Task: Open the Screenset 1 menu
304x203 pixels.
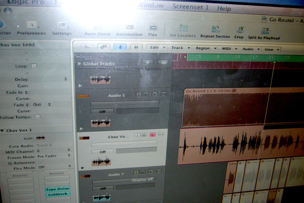Action: point(190,7)
